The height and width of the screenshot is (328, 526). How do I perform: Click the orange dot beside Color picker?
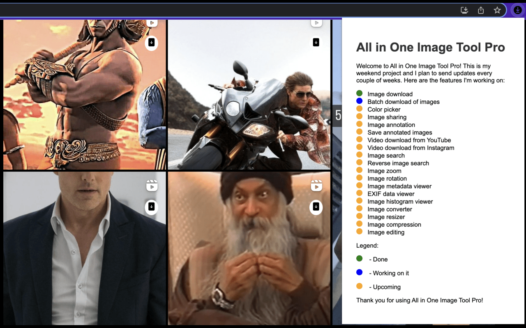click(x=360, y=109)
